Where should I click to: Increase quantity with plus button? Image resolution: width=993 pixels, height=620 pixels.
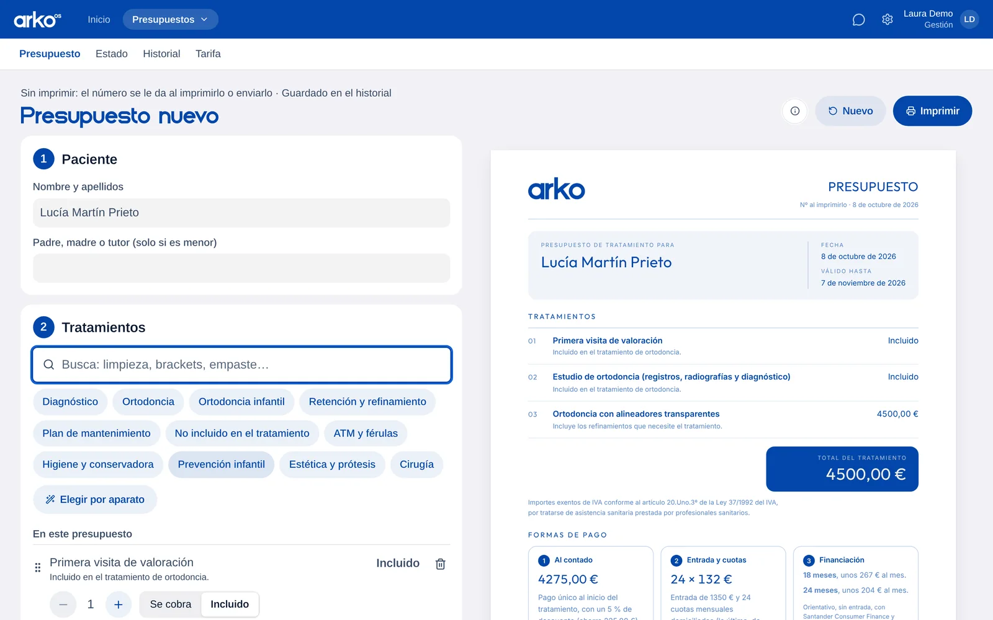(x=119, y=604)
